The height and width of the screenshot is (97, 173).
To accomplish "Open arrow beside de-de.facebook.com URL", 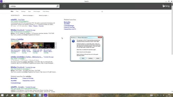I will point(32,32).
